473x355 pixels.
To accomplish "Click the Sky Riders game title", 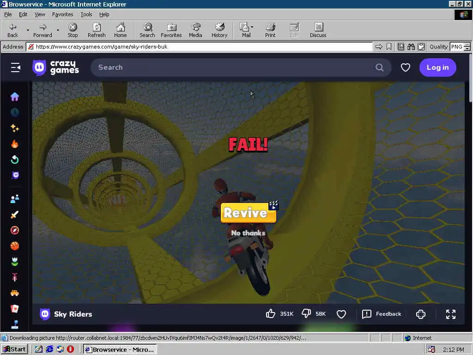I will click(x=73, y=314).
